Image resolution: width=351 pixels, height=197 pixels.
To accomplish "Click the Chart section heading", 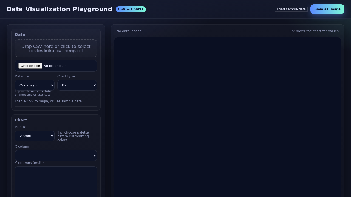I will tap(21, 120).
